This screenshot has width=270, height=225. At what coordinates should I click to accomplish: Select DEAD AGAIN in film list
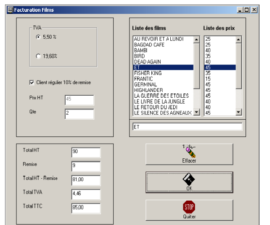point(163,62)
